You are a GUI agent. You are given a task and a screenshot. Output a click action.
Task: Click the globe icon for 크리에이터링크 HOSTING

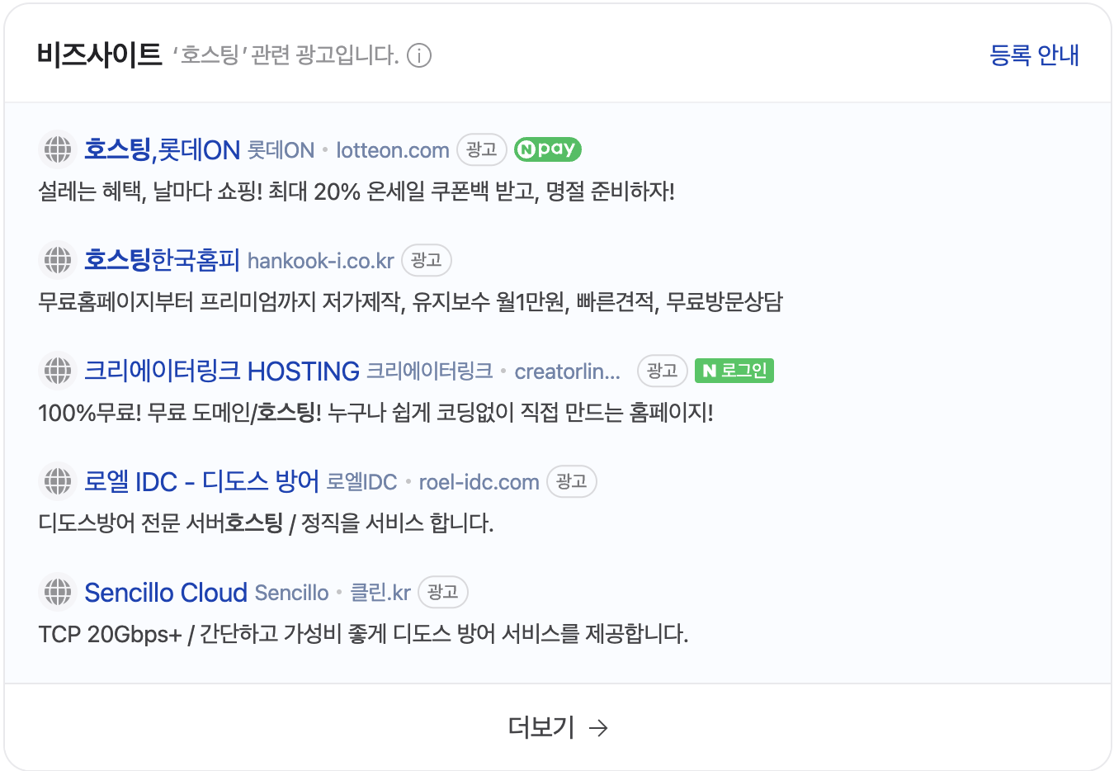58,371
